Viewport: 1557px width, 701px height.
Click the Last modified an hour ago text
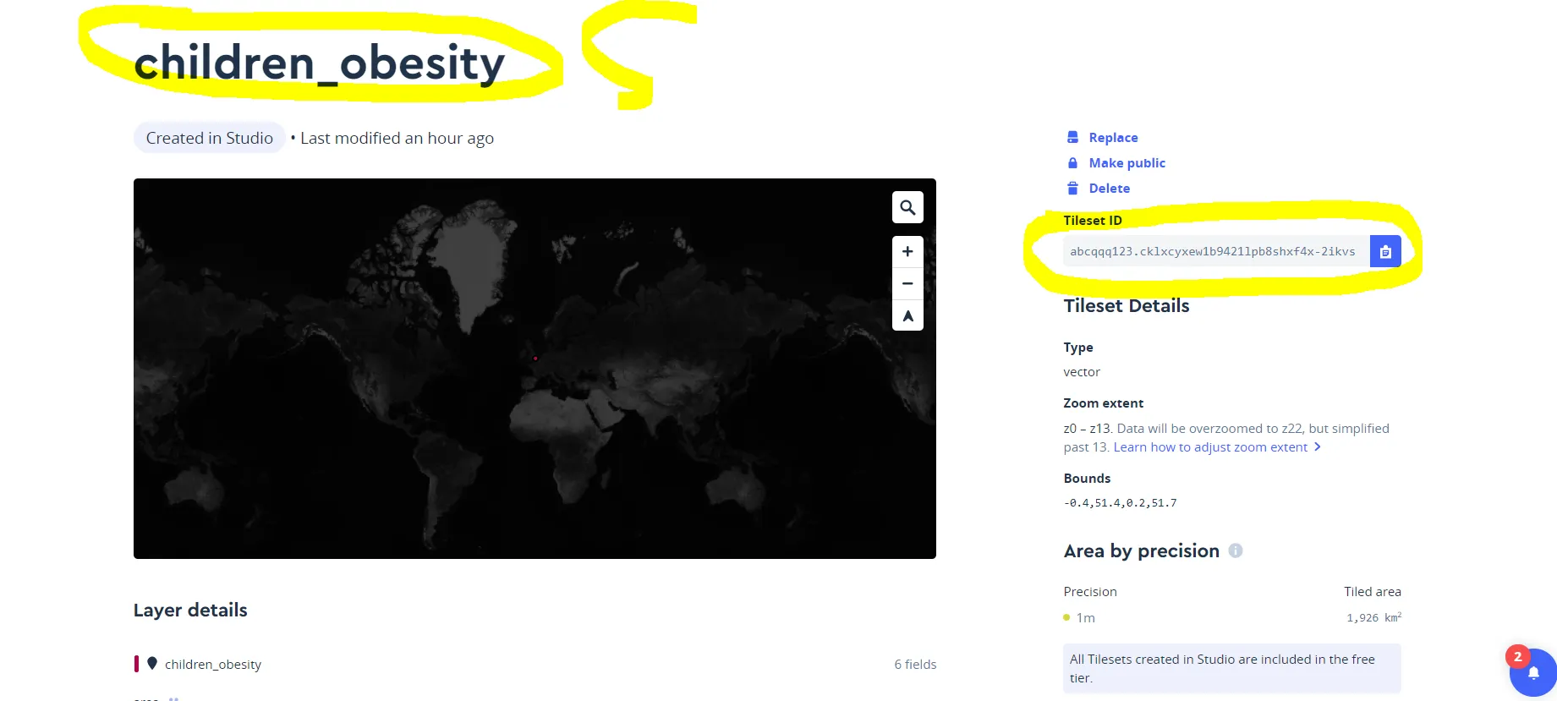[x=397, y=138]
